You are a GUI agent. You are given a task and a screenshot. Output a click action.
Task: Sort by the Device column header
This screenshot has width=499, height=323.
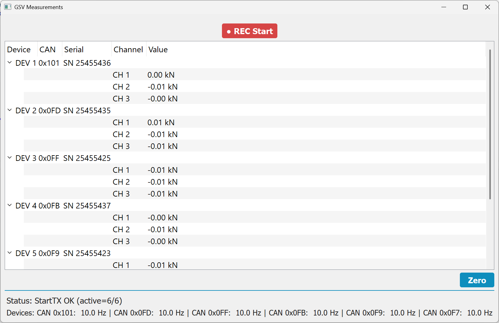[x=21, y=49]
